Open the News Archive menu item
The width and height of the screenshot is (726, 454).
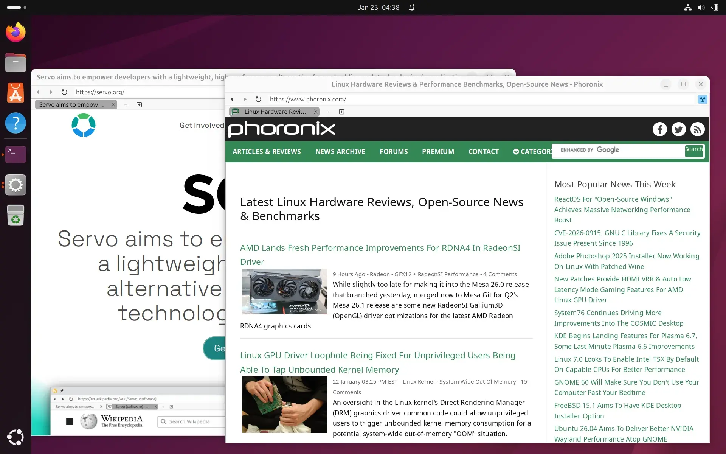(x=340, y=152)
